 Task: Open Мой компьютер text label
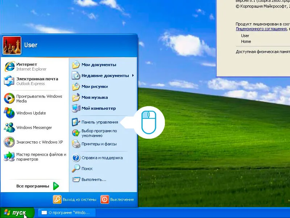coord(99,108)
